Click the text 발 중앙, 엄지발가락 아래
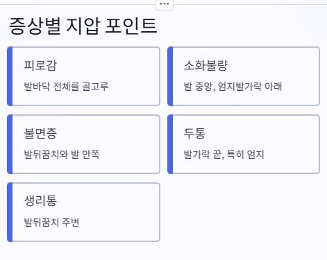This screenshot has height=260, width=327. coord(233,87)
